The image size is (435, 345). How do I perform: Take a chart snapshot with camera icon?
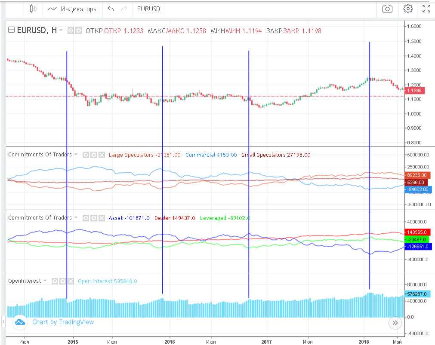tap(387, 9)
